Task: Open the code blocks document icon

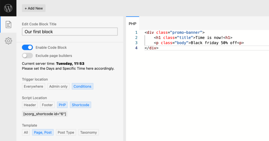Action: (x=8, y=25)
